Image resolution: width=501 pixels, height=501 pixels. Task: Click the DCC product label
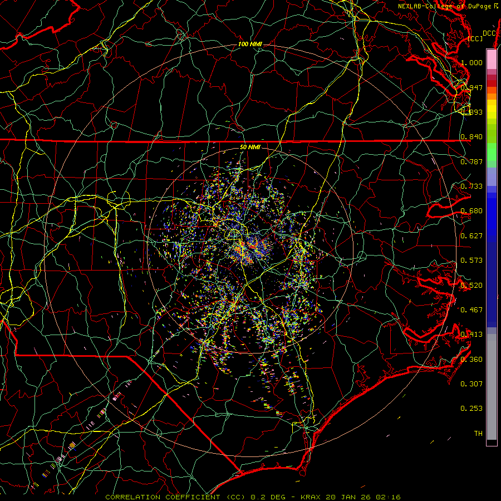pos(489,33)
